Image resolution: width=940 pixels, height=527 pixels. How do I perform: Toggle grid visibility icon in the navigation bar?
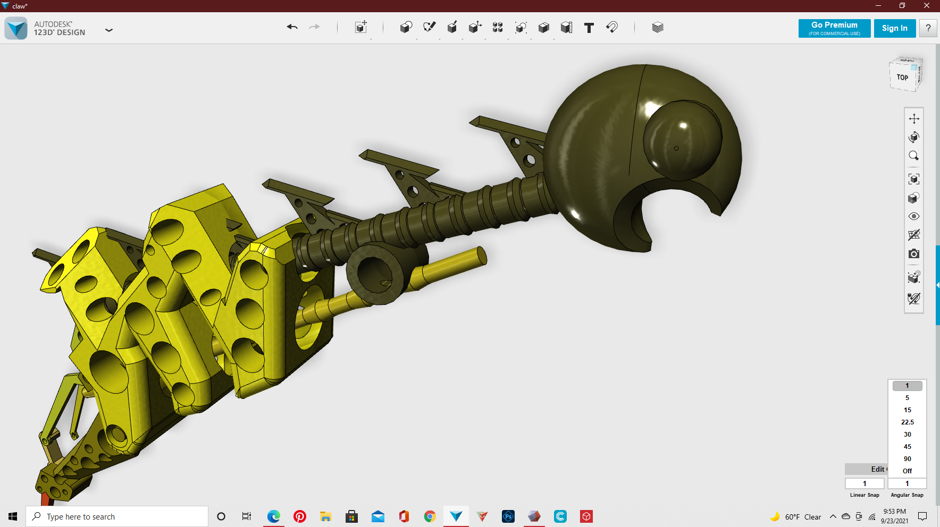pos(914,235)
